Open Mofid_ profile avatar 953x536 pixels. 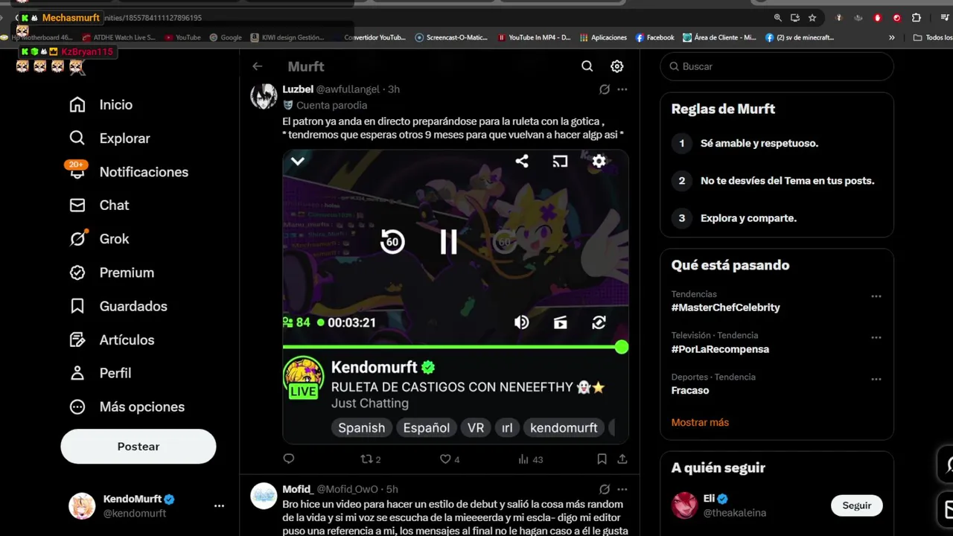264,496
